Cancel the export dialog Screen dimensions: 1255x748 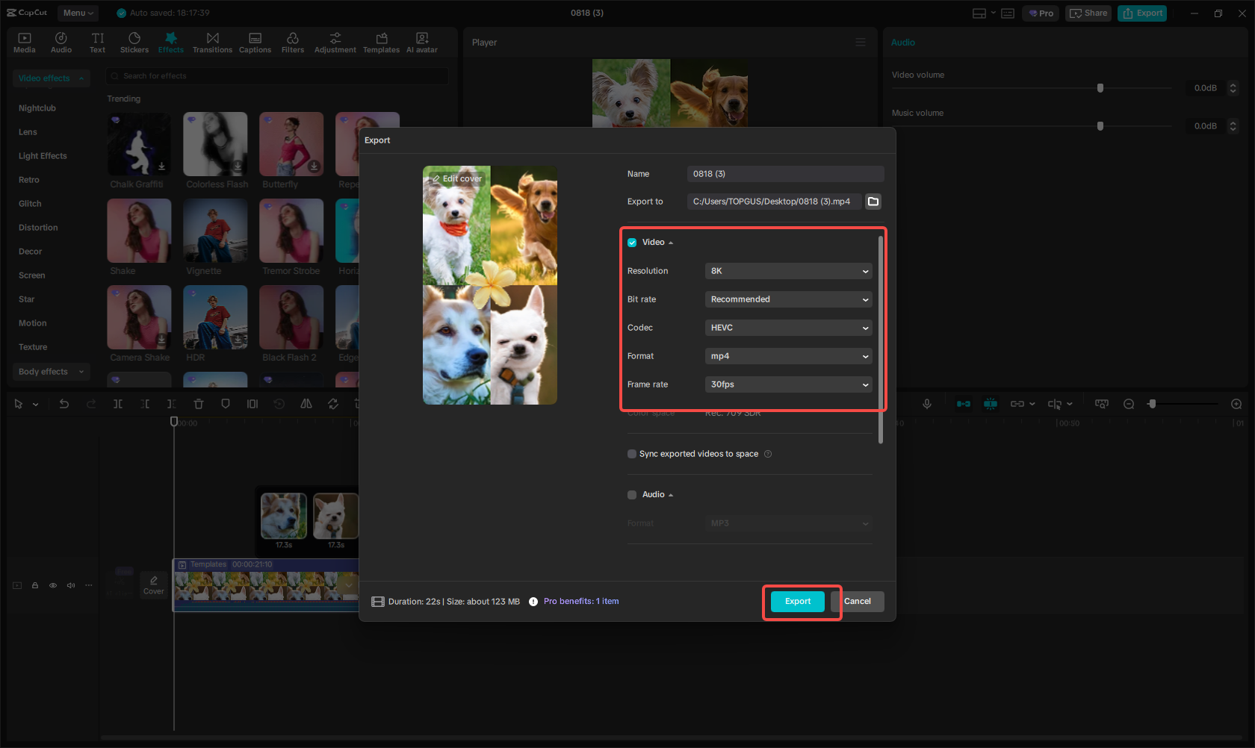pyautogui.click(x=858, y=601)
